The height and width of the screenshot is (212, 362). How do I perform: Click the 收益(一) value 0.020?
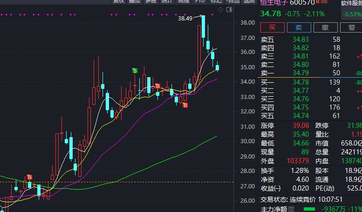click(301, 188)
